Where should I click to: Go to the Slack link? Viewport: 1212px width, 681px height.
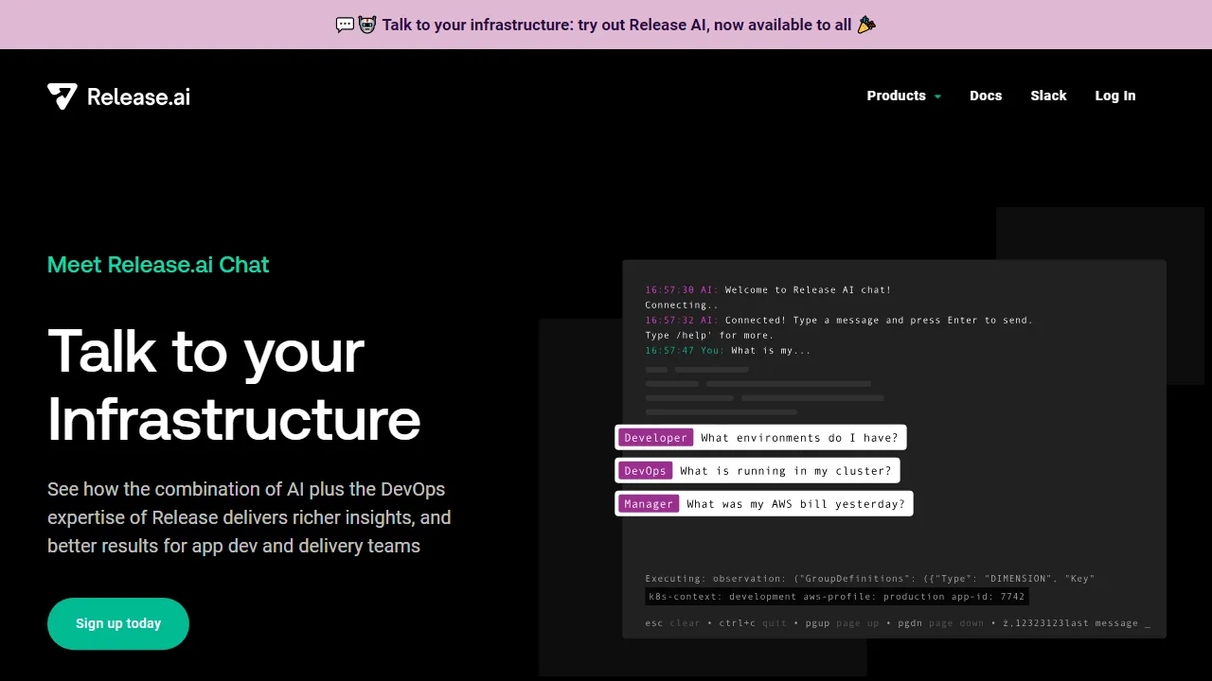[1048, 96]
